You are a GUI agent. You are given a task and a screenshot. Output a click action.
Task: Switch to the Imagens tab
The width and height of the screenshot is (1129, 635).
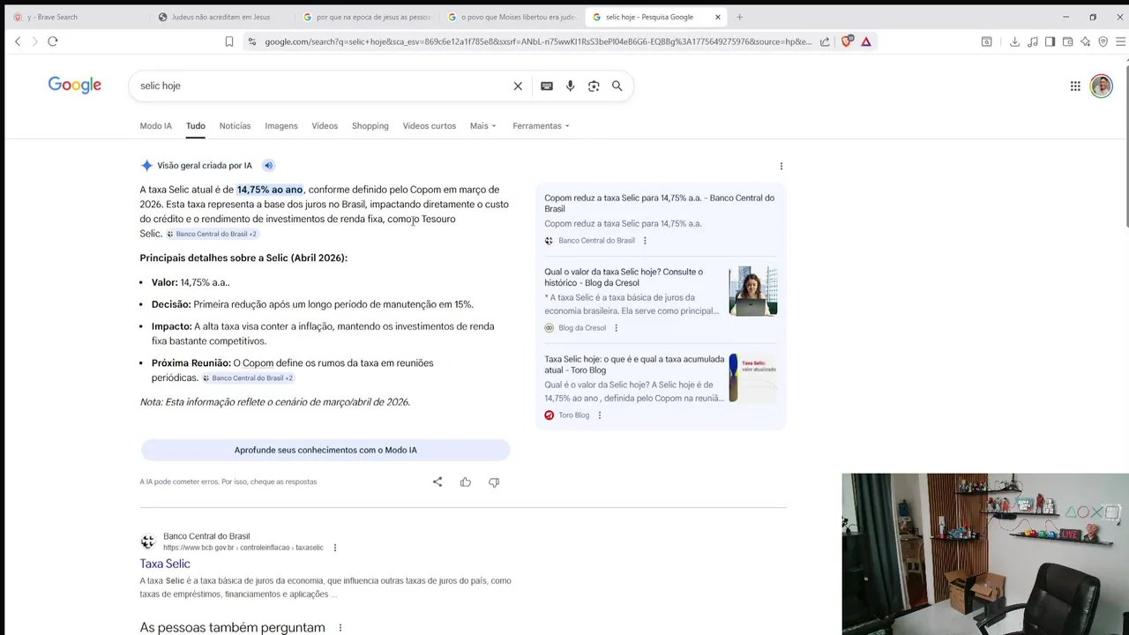point(281,126)
